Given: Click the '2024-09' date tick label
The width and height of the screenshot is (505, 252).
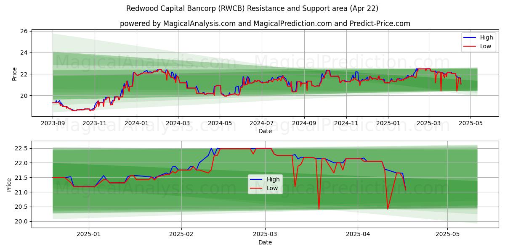Looking at the screenshot, I should click(x=304, y=123).
